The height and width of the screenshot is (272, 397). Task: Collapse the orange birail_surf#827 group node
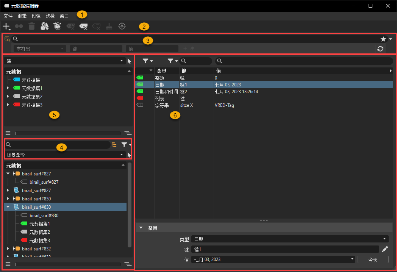tap(8, 174)
